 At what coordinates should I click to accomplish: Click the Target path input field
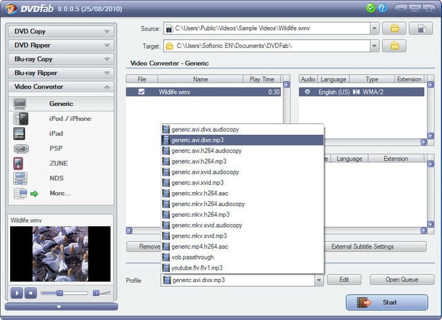click(x=267, y=46)
